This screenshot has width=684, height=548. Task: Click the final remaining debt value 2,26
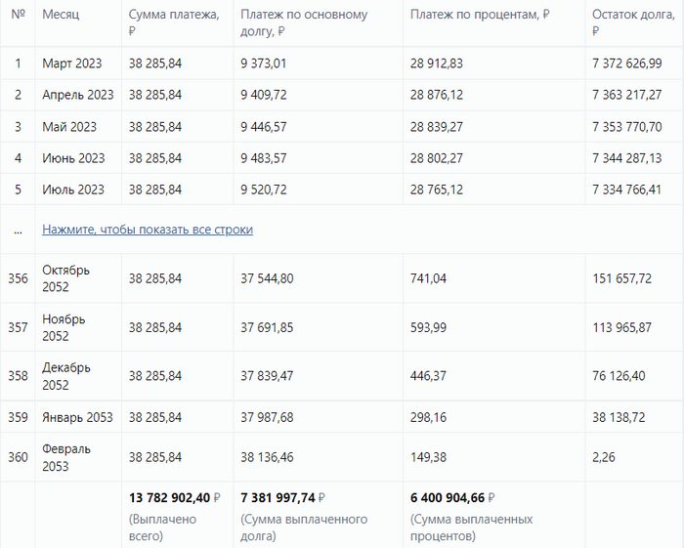click(604, 457)
